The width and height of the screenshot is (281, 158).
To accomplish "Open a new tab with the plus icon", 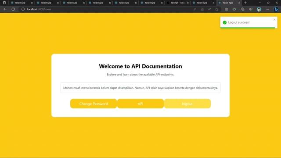I will (245, 3).
